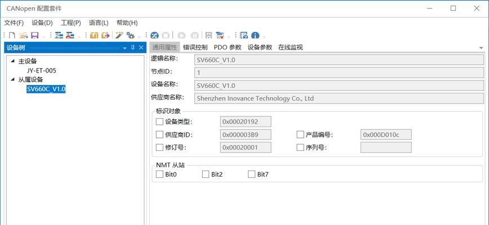This screenshot has height=225, width=489.
Task: Open the 语言(L) menu
Action: pos(99,22)
